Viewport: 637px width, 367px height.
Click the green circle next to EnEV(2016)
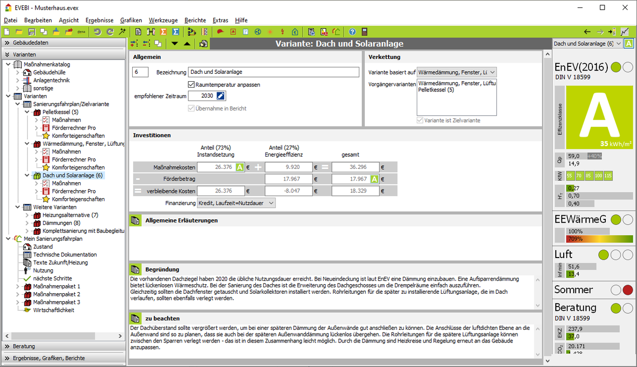[616, 67]
